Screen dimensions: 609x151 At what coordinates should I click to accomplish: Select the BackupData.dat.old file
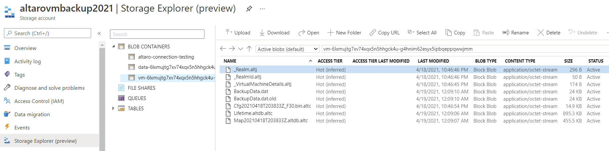[x=255, y=99]
